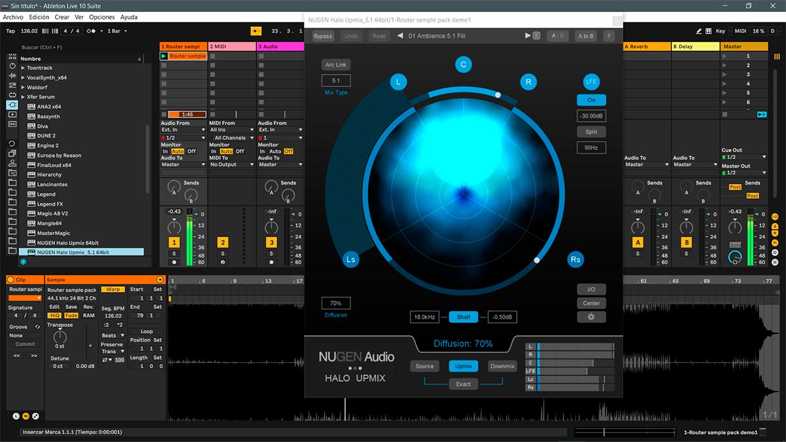Click the Arc Link button
Viewport: 786px width, 442px height.
click(336, 64)
